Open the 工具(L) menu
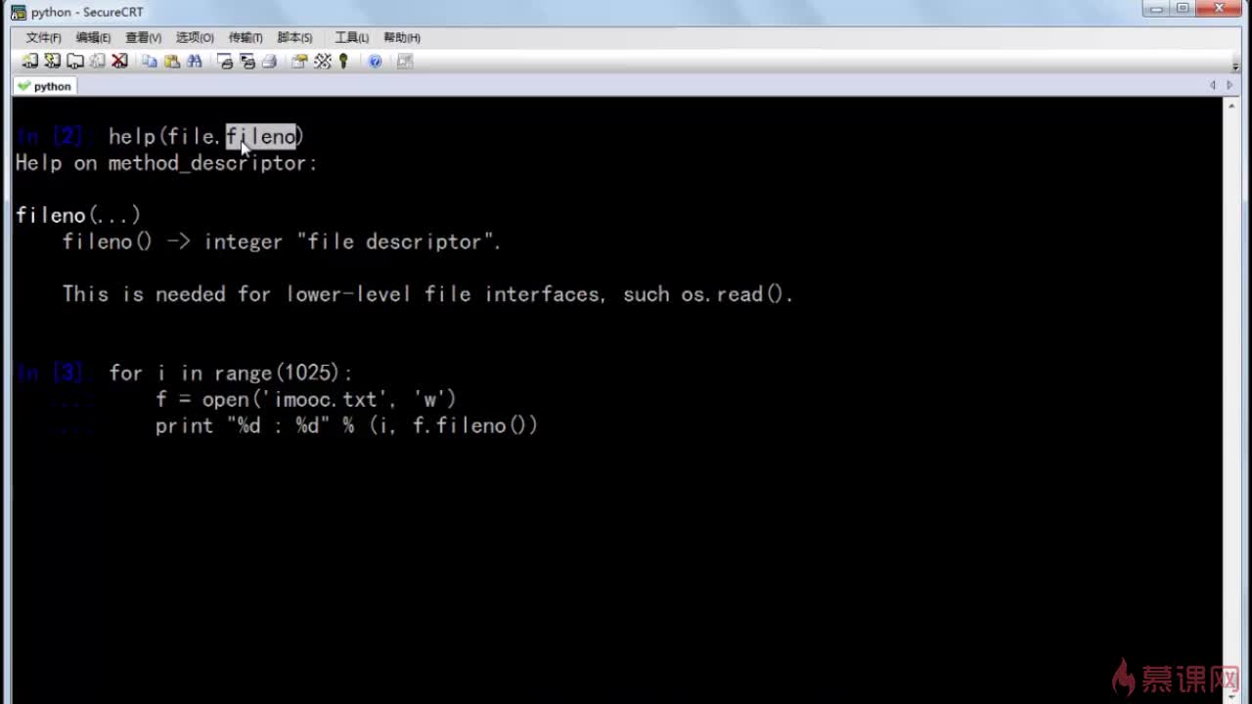Image resolution: width=1252 pixels, height=704 pixels. 351,37
